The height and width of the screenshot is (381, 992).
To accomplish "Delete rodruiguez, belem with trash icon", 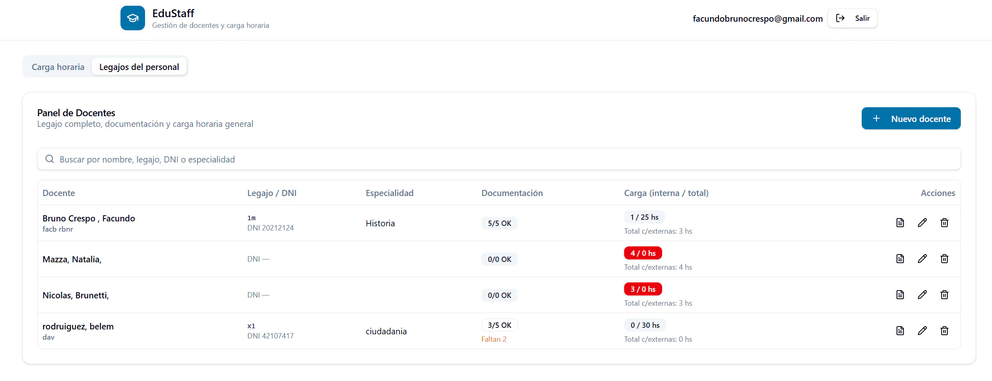I will tap(944, 331).
